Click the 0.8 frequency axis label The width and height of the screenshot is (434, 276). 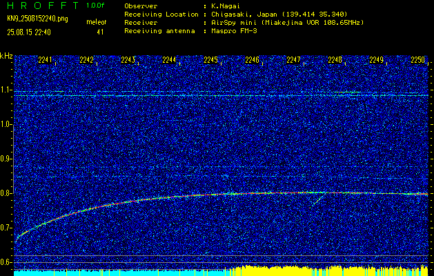(x=6, y=193)
